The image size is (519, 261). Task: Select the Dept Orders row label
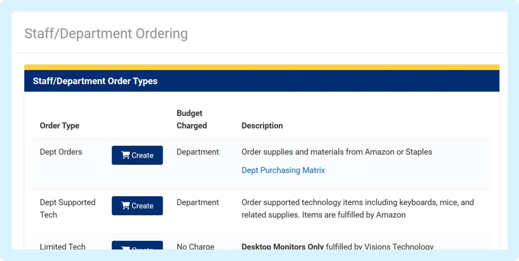pos(61,152)
